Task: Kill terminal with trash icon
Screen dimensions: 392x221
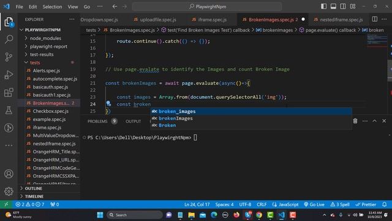Action: coord(355,121)
